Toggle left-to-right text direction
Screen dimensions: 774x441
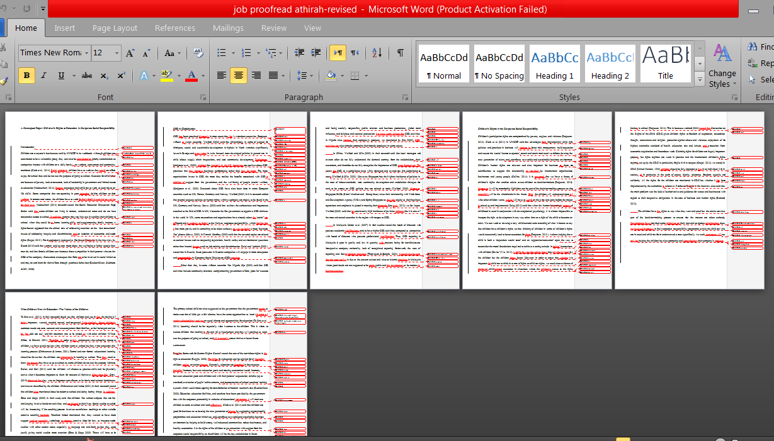pos(338,53)
